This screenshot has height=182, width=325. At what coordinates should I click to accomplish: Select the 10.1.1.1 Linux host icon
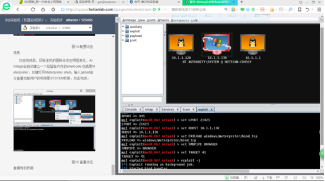coord(253,44)
